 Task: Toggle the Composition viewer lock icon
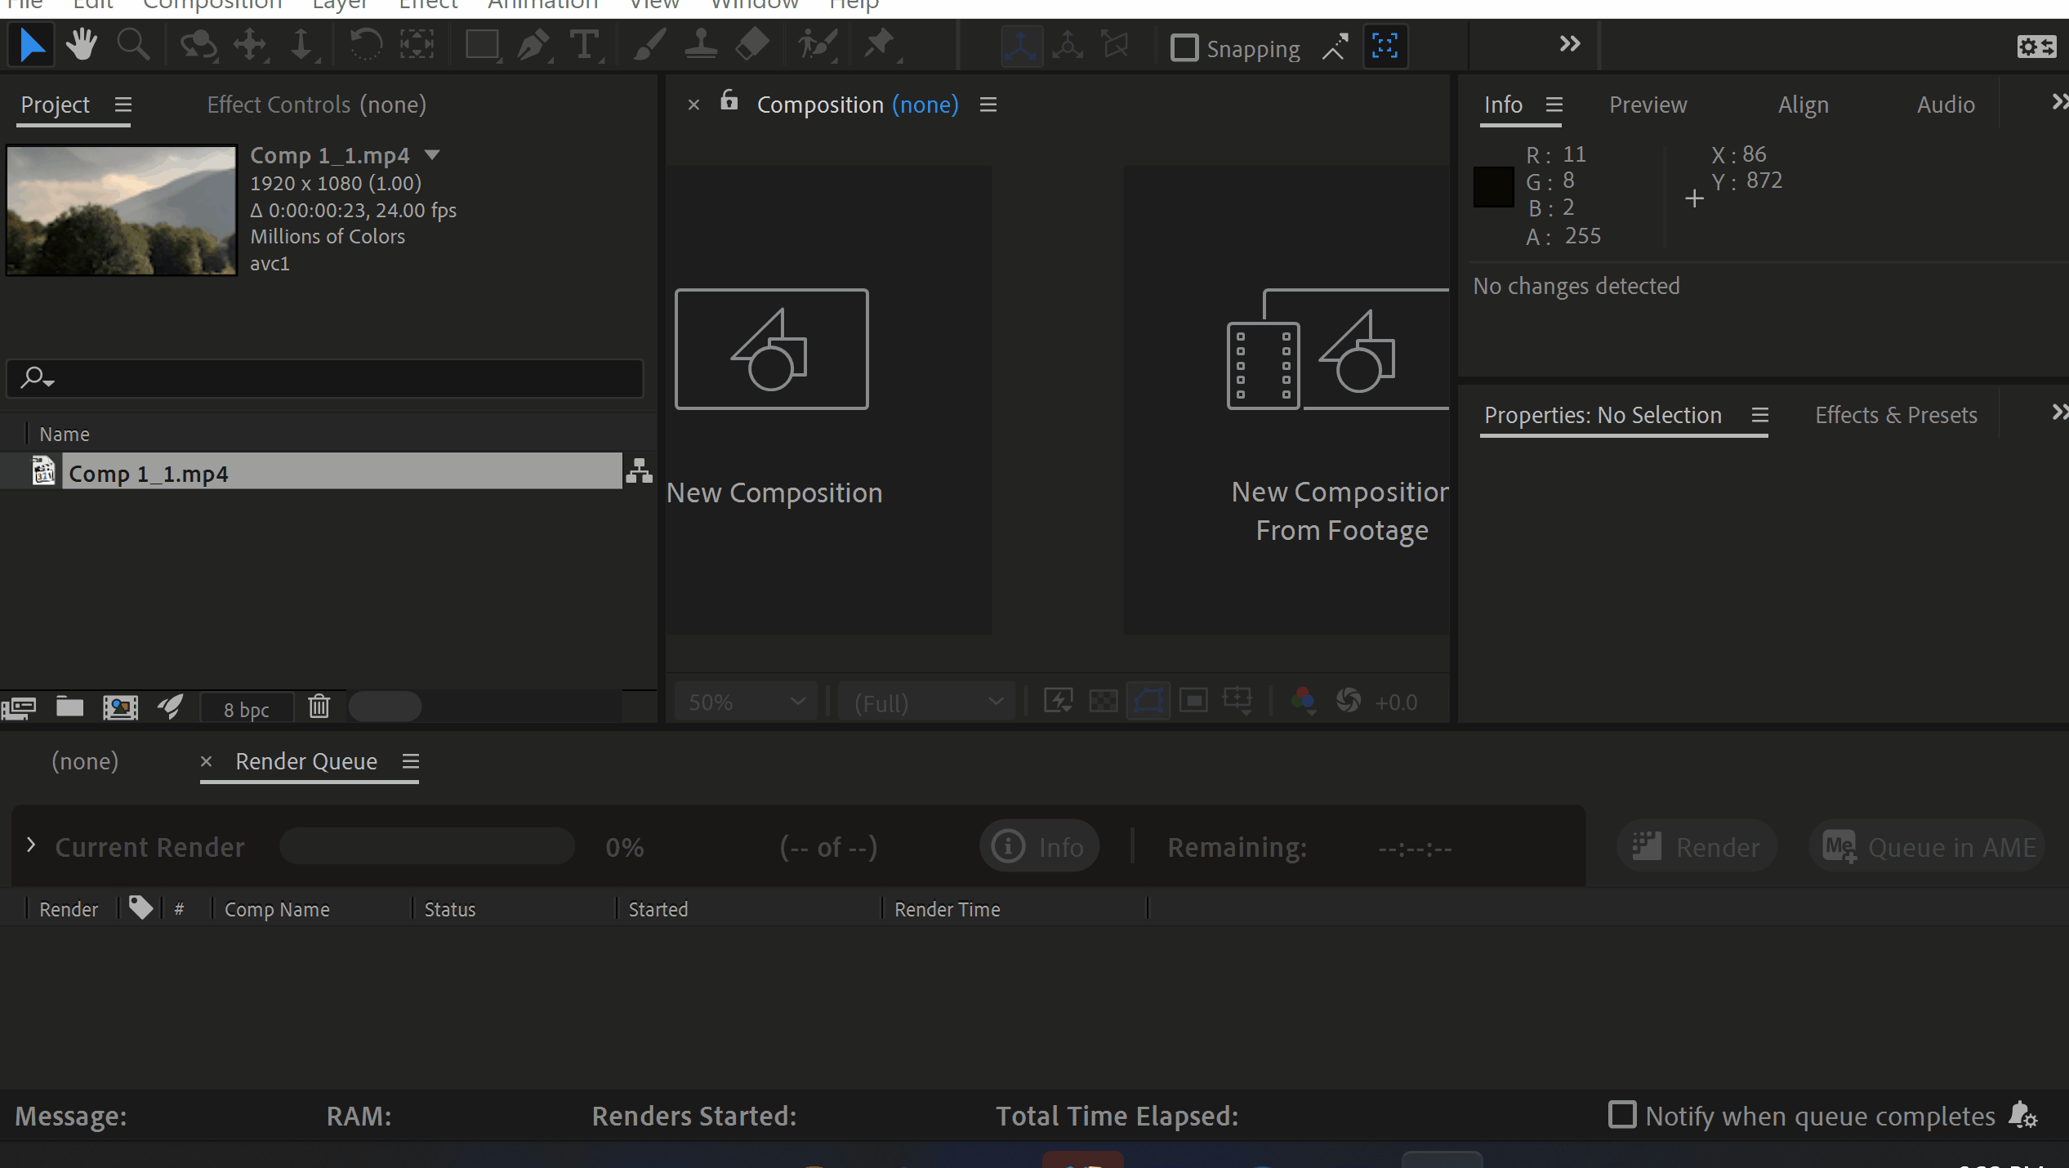coord(729,101)
